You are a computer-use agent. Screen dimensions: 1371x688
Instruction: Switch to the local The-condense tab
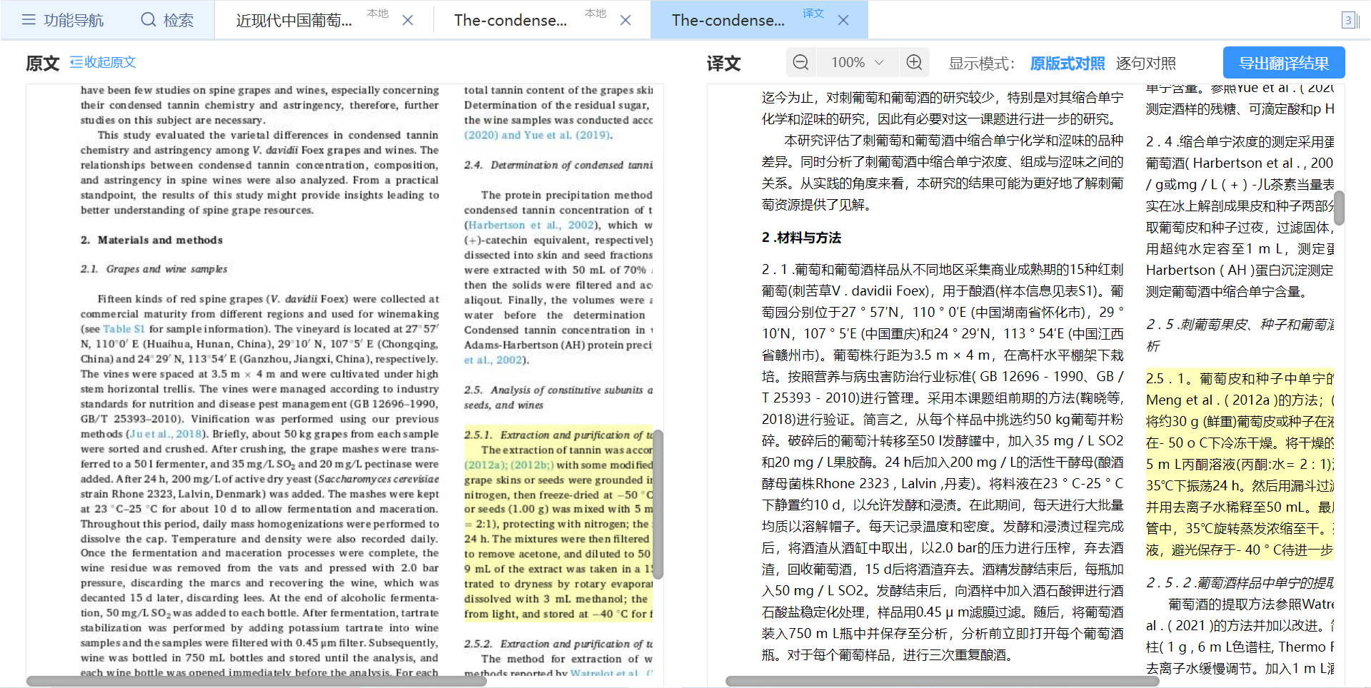[x=510, y=20]
